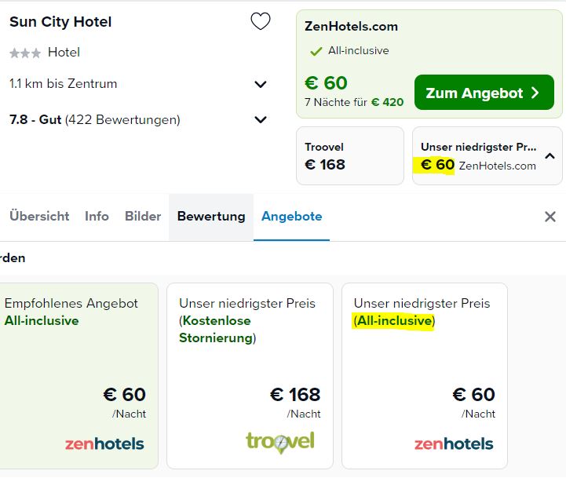Open the Info tab
The image size is (566, 478).
(97, 216)
